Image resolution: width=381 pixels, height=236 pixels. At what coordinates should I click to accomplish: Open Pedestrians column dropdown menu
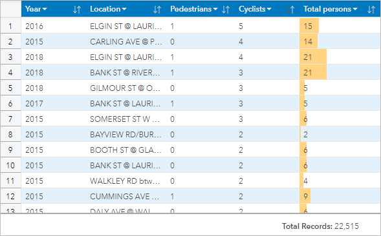[215, 9]
